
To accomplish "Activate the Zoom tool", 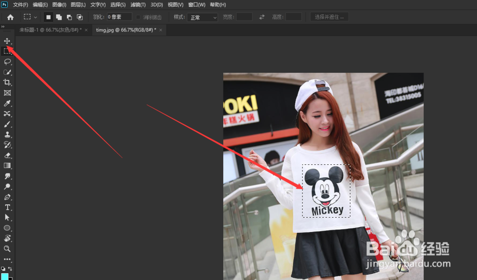I will [x=7, y=249].
